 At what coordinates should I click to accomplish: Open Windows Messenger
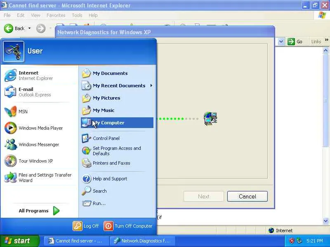click(x=39, y=144)
